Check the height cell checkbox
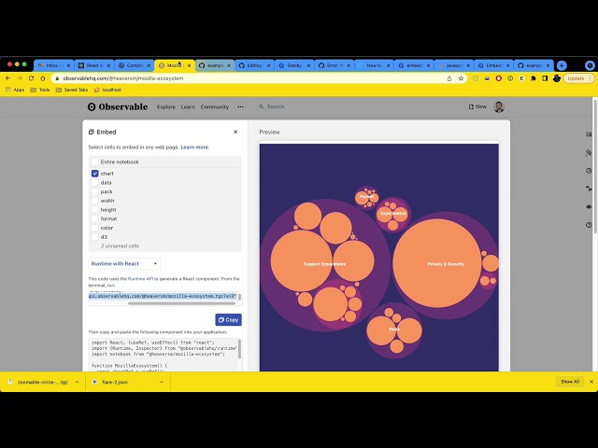Screen dimensions: 598x448 (x=95, y=210)
